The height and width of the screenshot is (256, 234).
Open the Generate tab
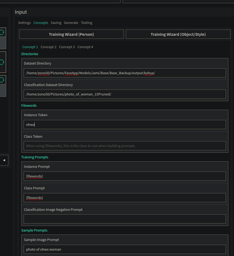[x=71, y=23]
